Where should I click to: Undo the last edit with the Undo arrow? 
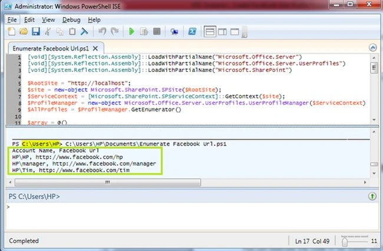click(x=102, y=31)
